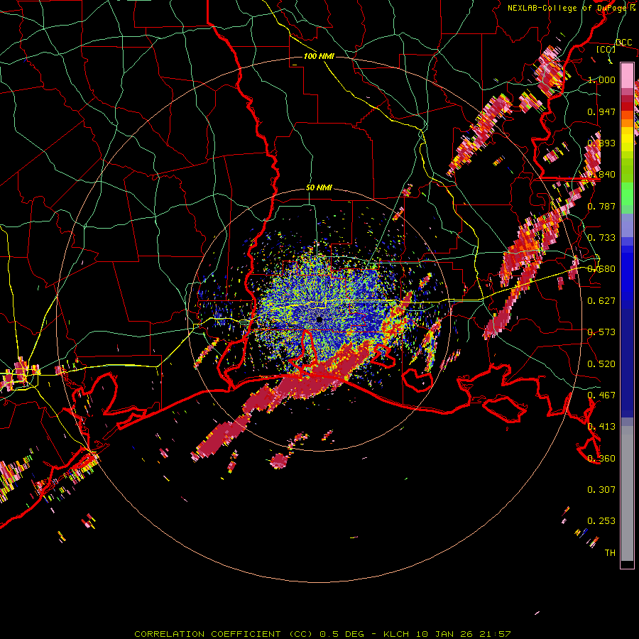Click the 0.840 color scale label
639x639 pixels.
[601, 175]
